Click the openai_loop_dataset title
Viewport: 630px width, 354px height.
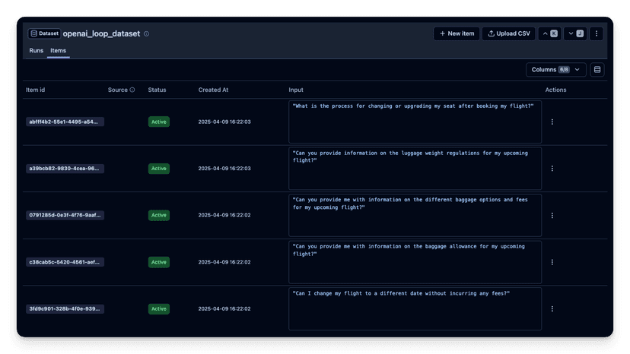coord(102,33)
